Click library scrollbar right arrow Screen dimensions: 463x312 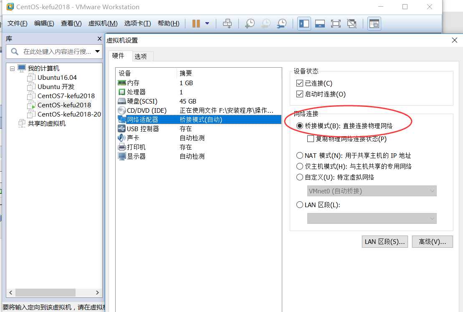[97, 292]
